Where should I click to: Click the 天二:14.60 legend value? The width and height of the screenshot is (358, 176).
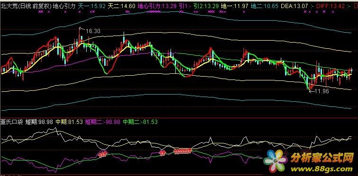pos(121,6)
